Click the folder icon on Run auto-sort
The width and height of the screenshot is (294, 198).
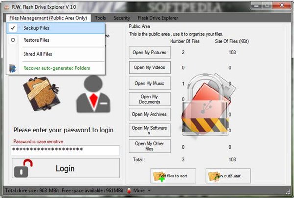[214, 176]
